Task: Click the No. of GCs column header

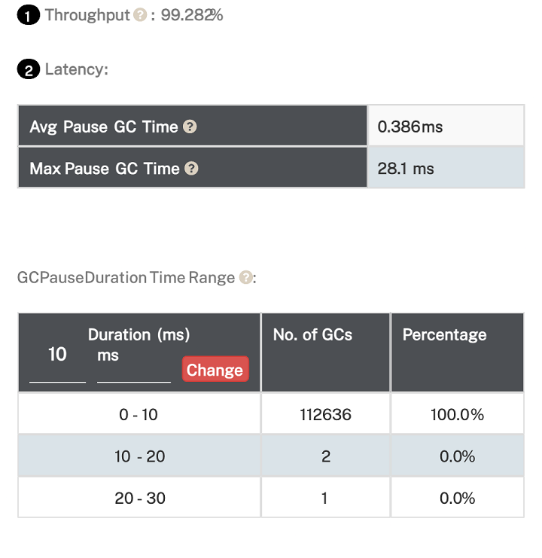Action: [x=312, y=335]
